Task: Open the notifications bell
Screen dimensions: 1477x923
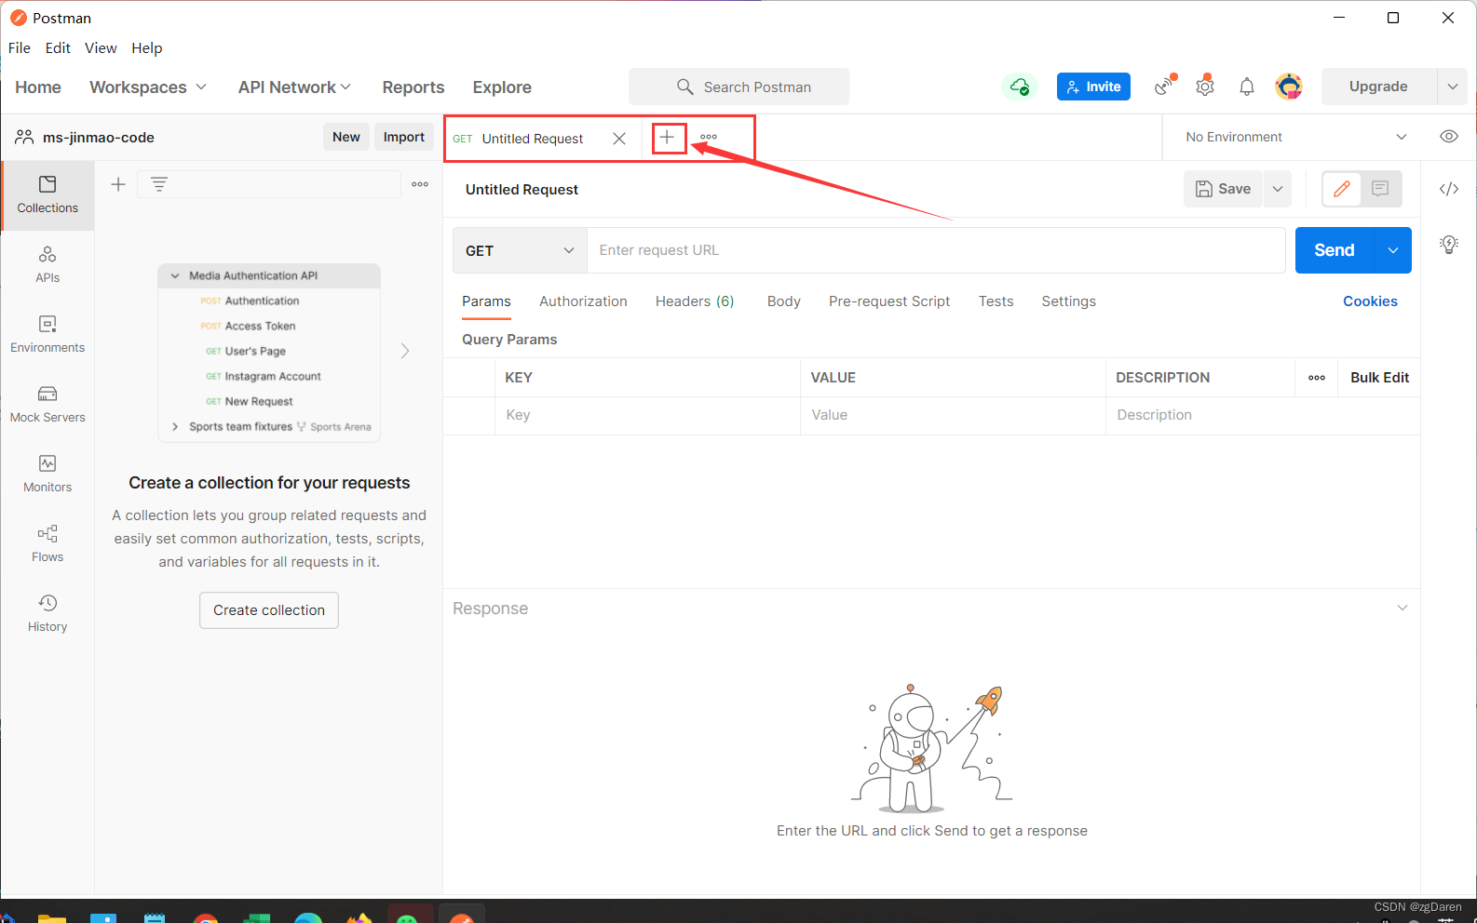Action: pyautogui.click(x=1246, y=87)
